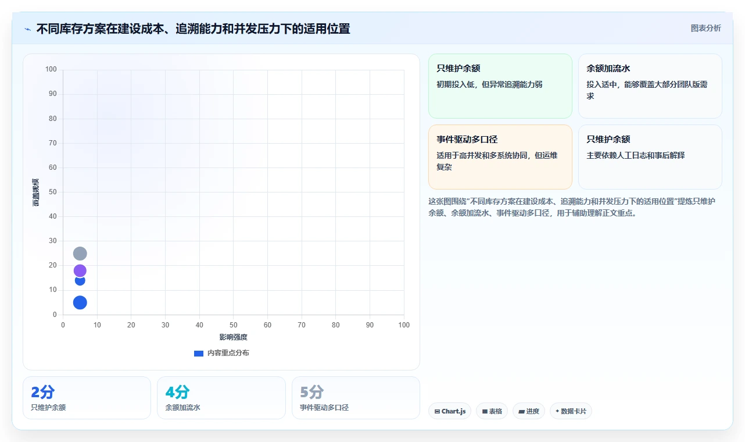The width and height of the screenshot is (745, 442).
Task: Click the 表格 chip
Action: click(x=492, y=411)
